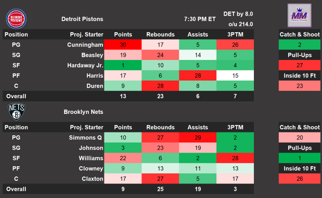This screenshot has height=198, width=322.
Task: Click the Points header in Pistons table
Action: [123, 34]
